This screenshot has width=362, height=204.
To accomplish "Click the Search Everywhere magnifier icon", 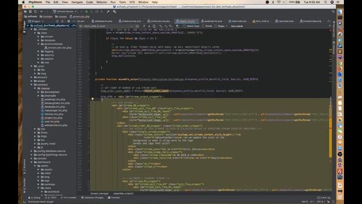I will coord(333,11).
